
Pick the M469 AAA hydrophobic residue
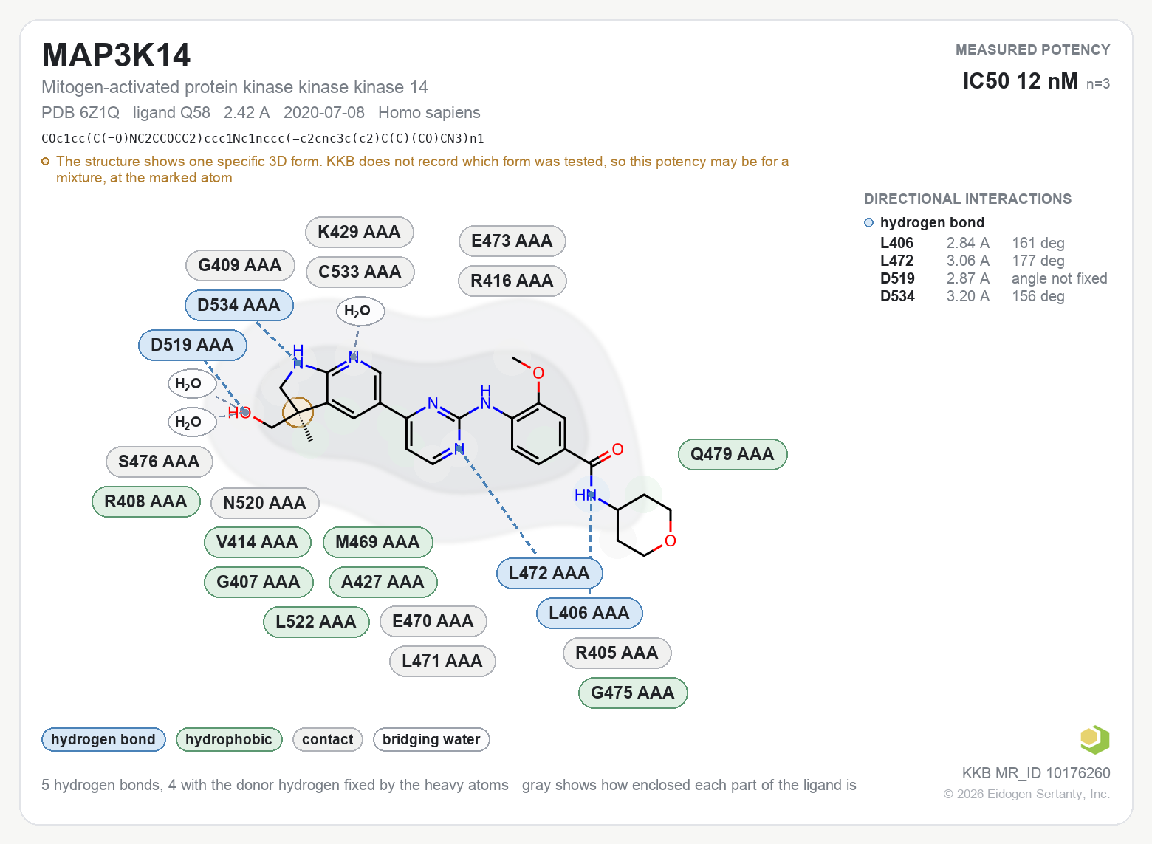coord(378,542)
